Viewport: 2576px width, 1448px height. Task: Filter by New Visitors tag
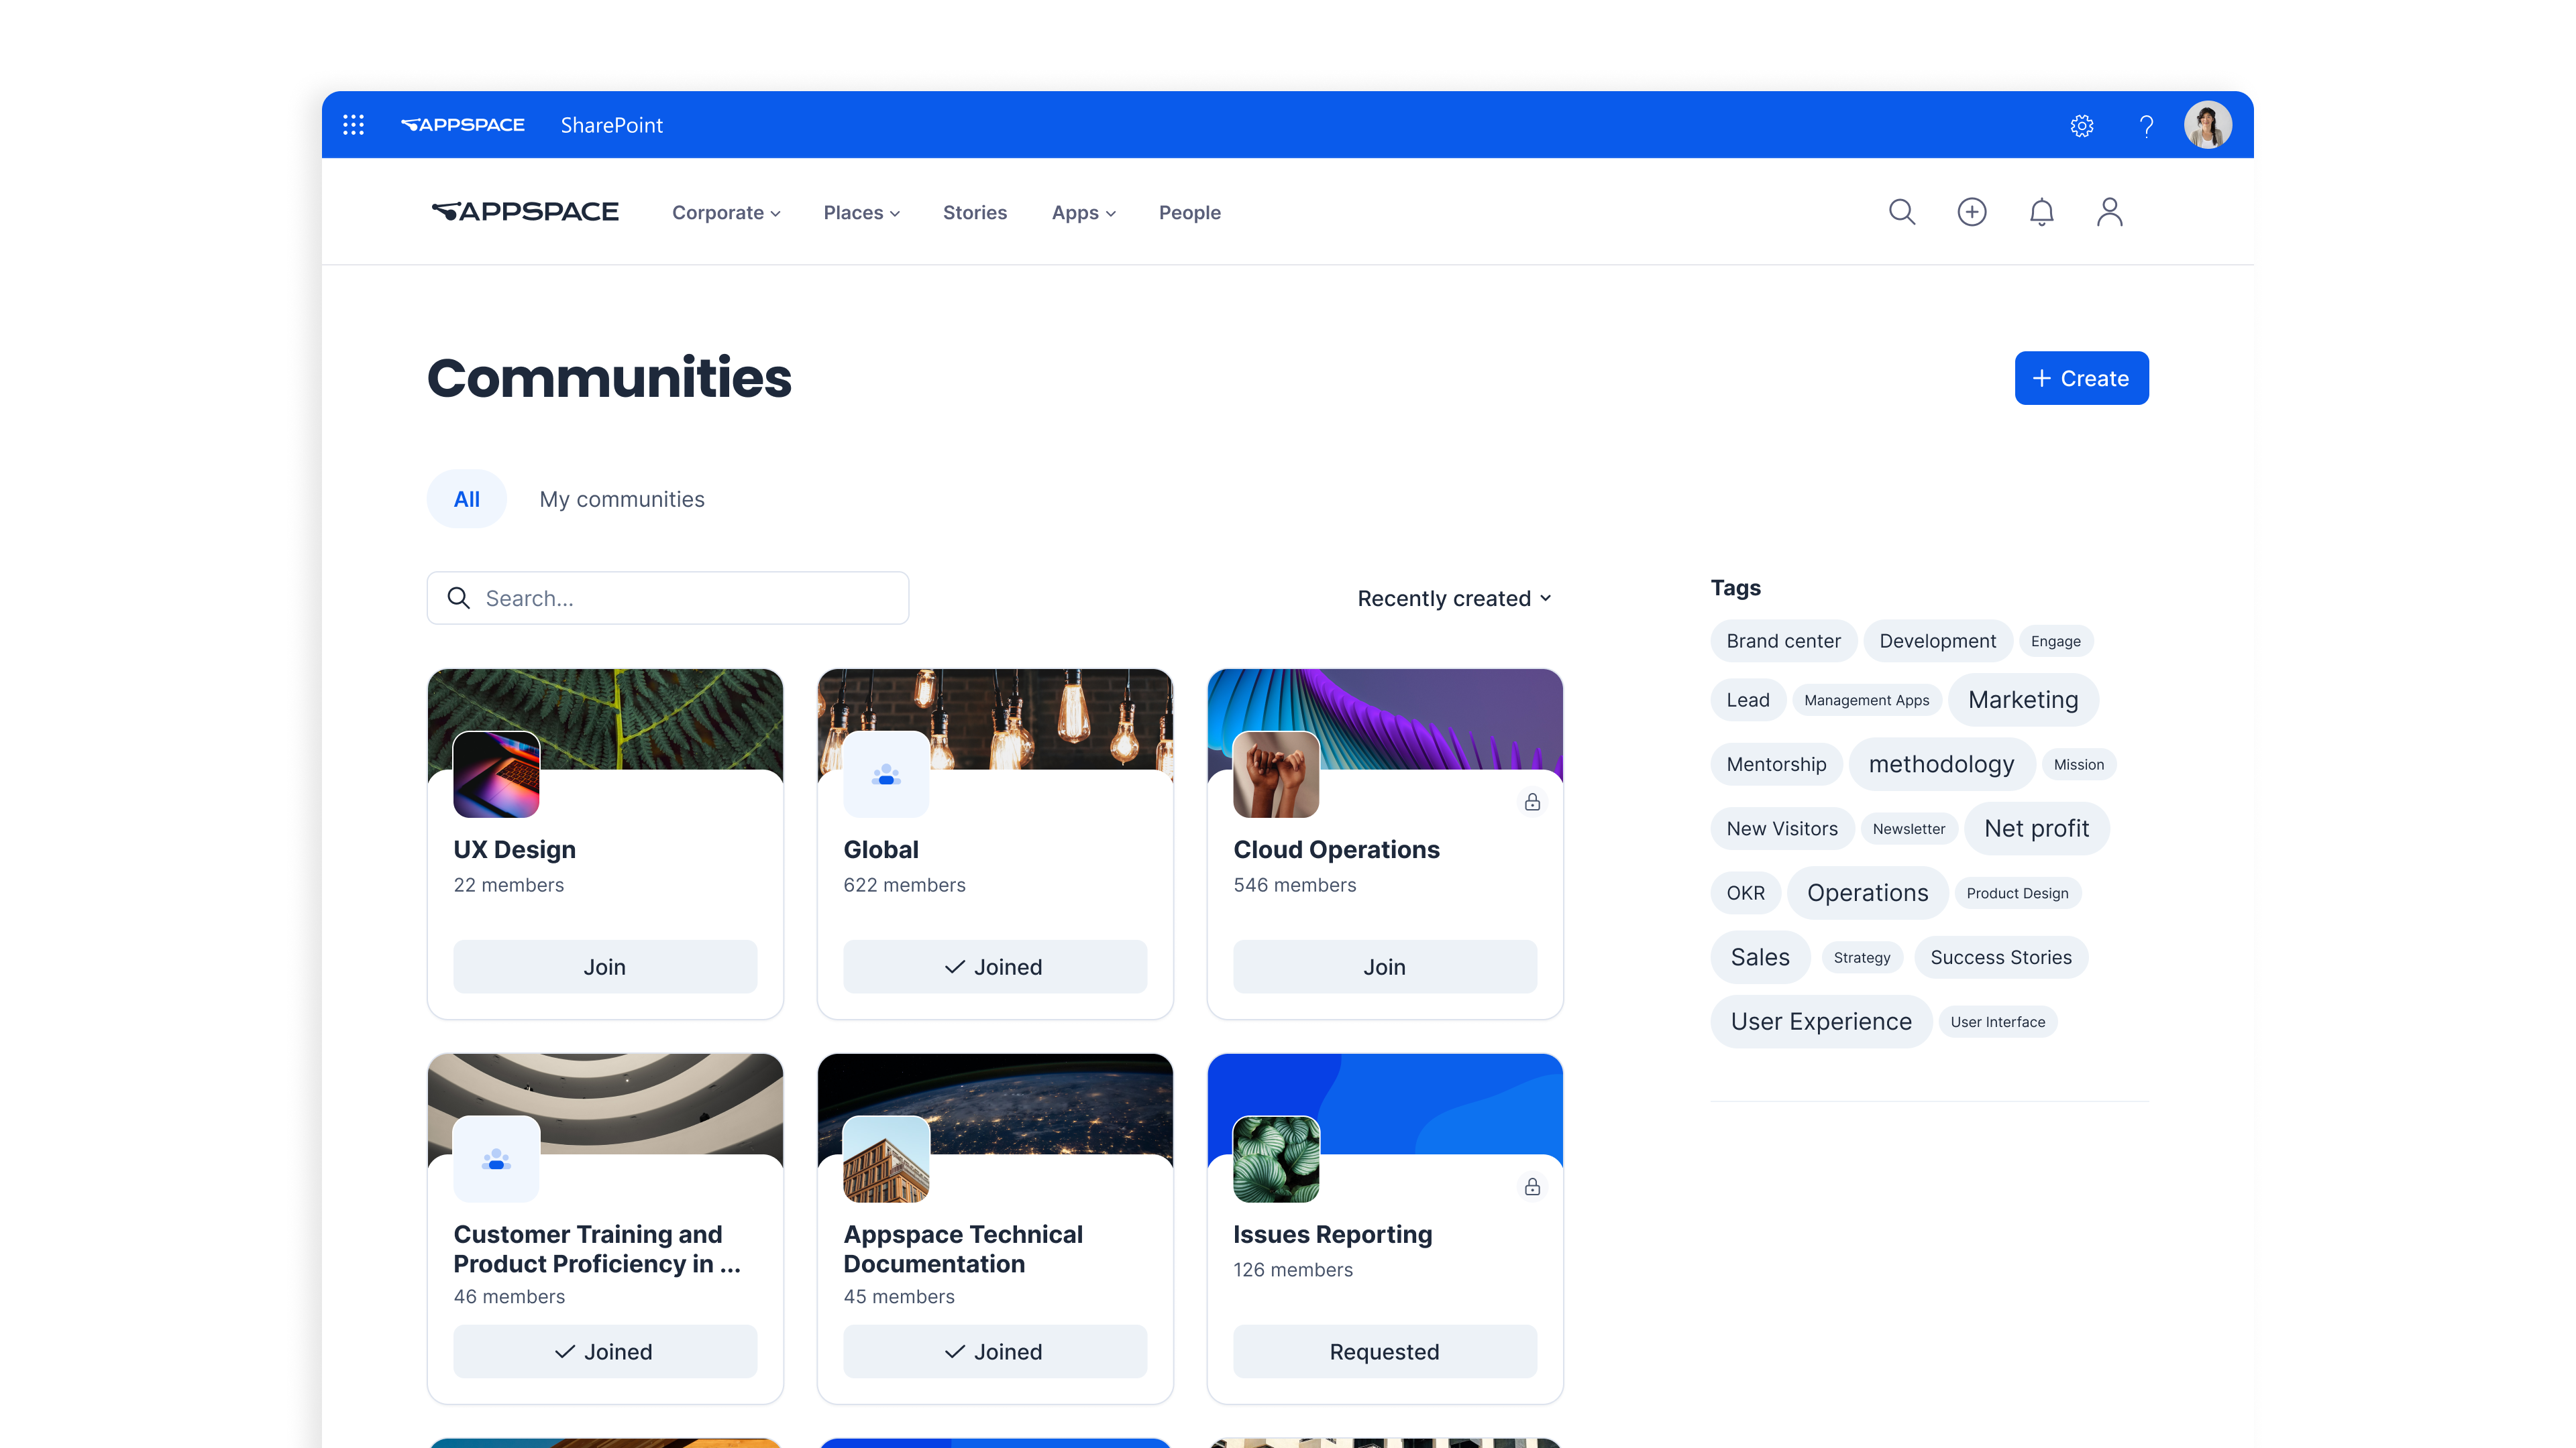pos(1783,829)
